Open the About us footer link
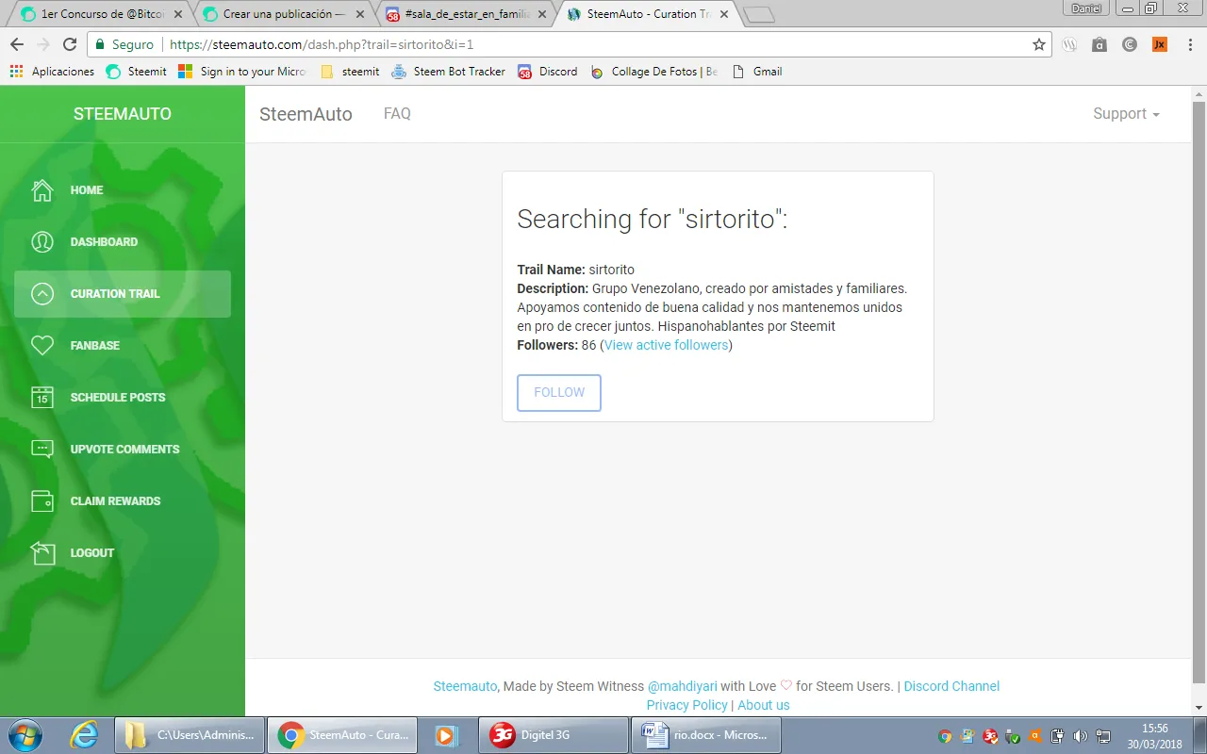 pos(764,705)
